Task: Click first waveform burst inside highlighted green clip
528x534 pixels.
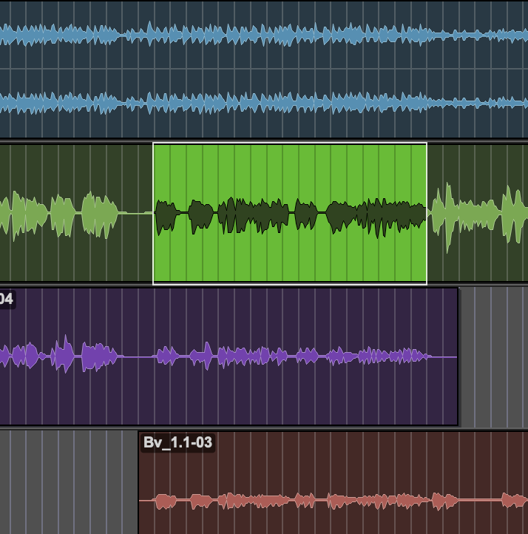Action: click(167, 214)
